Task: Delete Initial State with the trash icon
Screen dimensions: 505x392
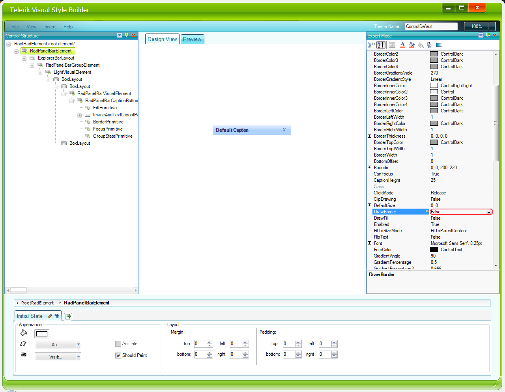Action: 57,316
